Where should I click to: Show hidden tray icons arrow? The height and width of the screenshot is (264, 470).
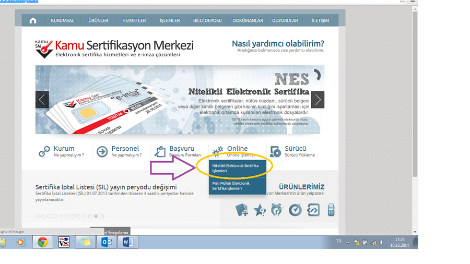tap(348, 243)
